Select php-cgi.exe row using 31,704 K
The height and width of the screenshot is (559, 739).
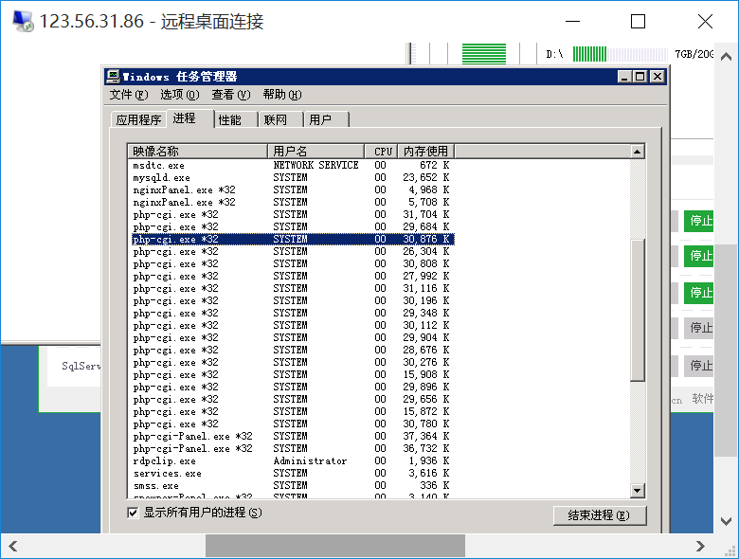click(x=291, y=214)
